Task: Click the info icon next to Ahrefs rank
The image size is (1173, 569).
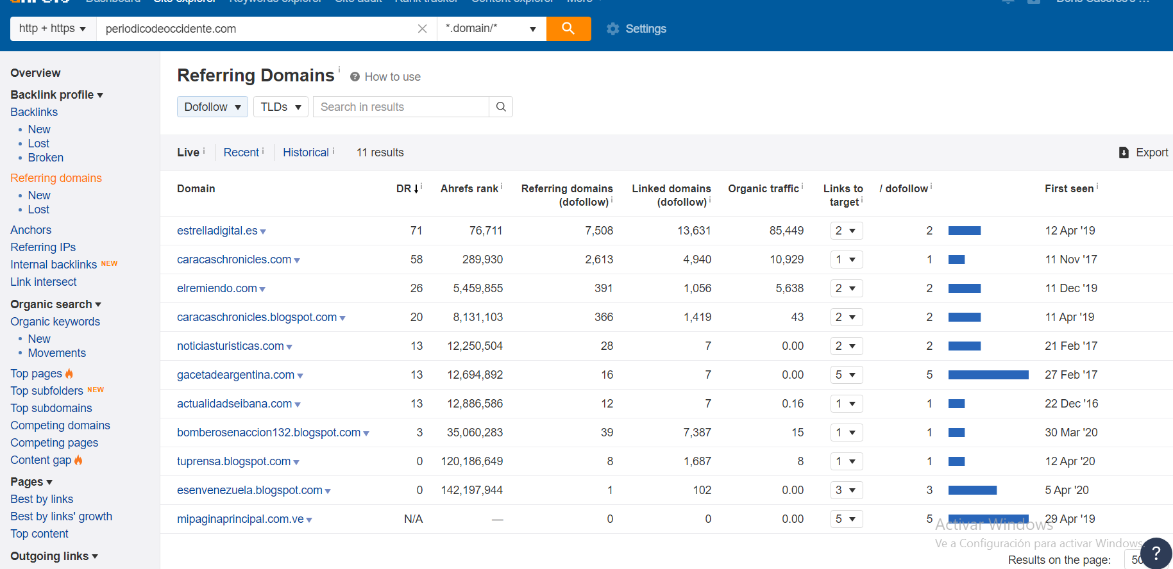Action: click(502, 186)
